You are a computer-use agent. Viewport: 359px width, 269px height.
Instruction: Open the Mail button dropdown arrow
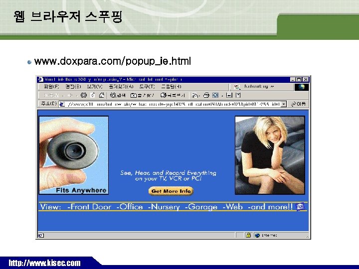[200, 96]
